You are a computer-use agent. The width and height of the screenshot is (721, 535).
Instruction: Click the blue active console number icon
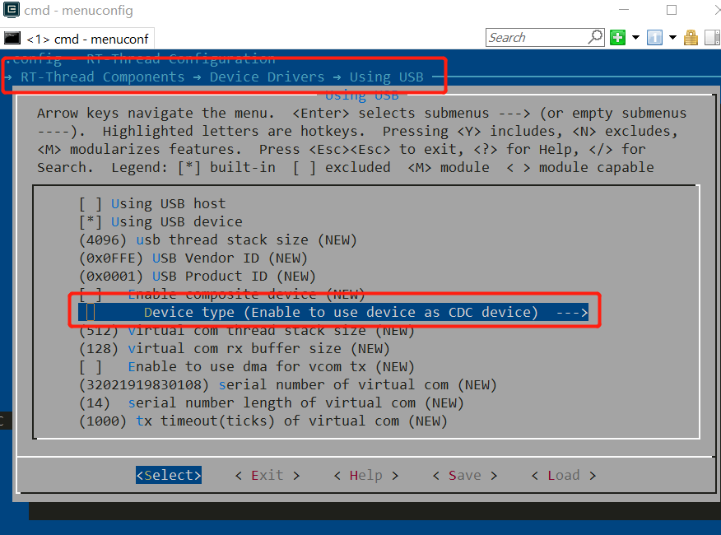click(x=655, y=38)
